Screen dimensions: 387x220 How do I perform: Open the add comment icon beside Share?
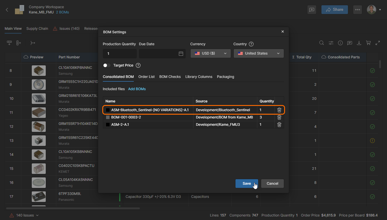coord(312,10)
